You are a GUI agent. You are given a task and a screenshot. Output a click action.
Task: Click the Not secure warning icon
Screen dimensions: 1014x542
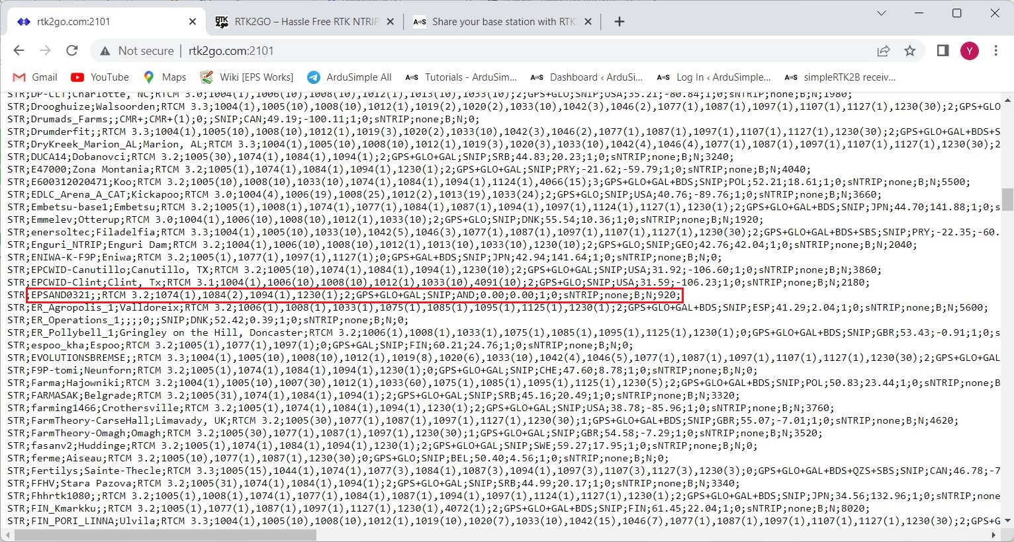coord(105,51)
